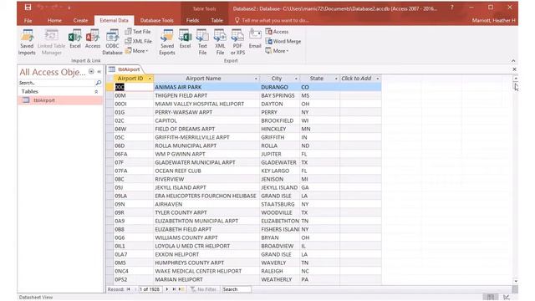Viewport: 535px width, 301px height.
Task: Open Airport Name column filter dropdown
Action: (x=256, y=79)
